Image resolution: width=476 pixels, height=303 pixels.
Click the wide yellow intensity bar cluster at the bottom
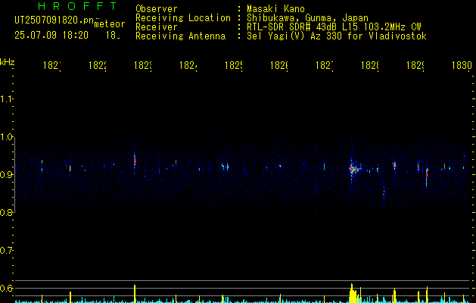353,293
